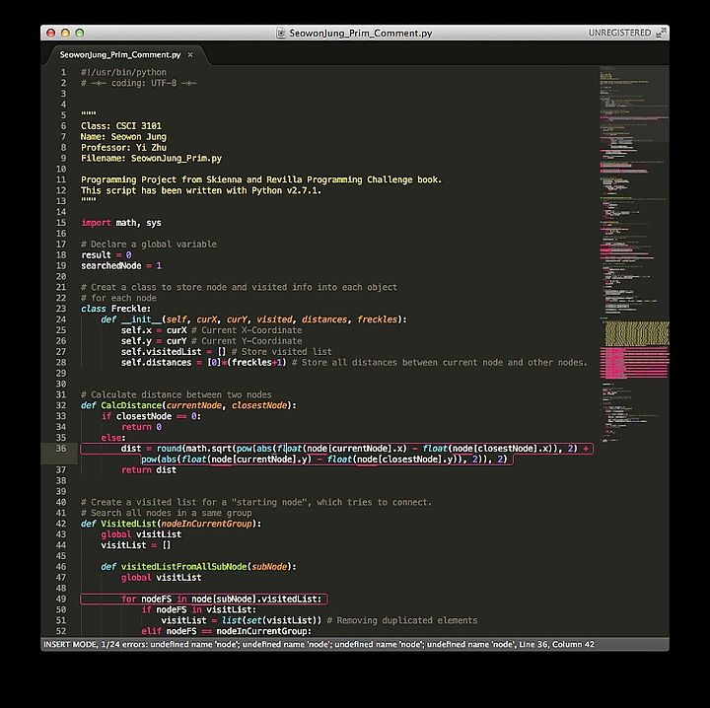Close the SeowonJung_Prim_Comment.py tab
This screenshot has width=710, height=708.
[190, 55]
